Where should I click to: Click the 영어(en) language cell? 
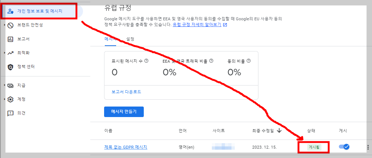[186, 147]
